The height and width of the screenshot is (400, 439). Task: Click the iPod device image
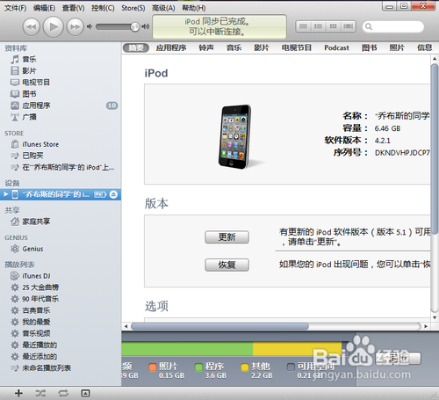(235, 136)
